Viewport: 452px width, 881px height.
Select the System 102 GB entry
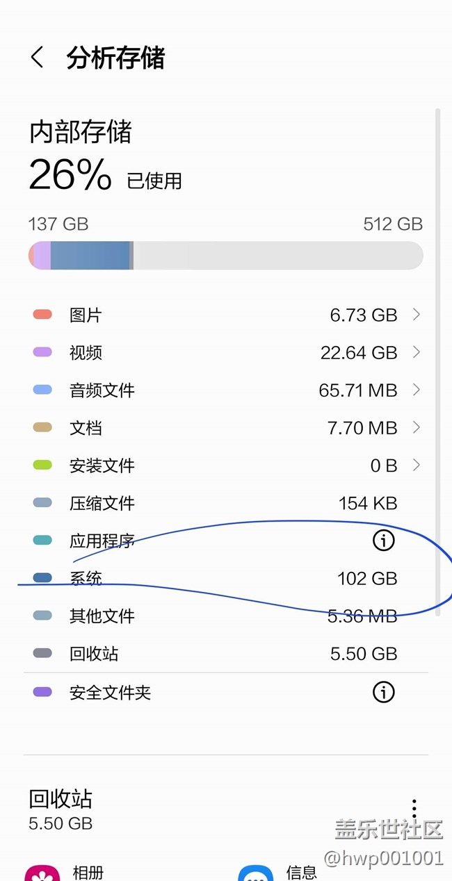coord(223,578)
